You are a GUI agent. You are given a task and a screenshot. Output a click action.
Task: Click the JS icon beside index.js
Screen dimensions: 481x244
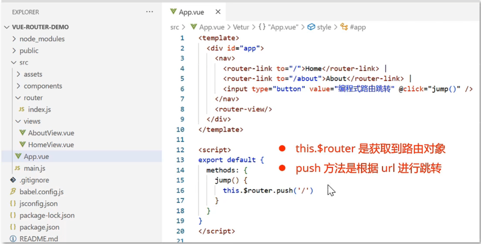click(22, 110)
